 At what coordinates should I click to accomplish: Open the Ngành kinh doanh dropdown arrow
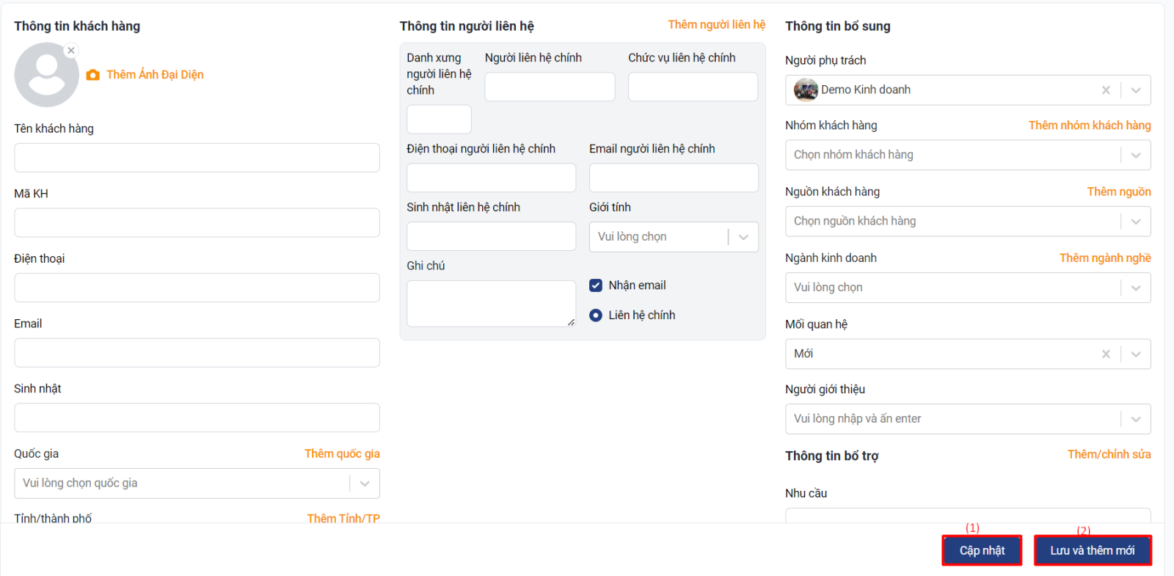tap(1135, 288)
